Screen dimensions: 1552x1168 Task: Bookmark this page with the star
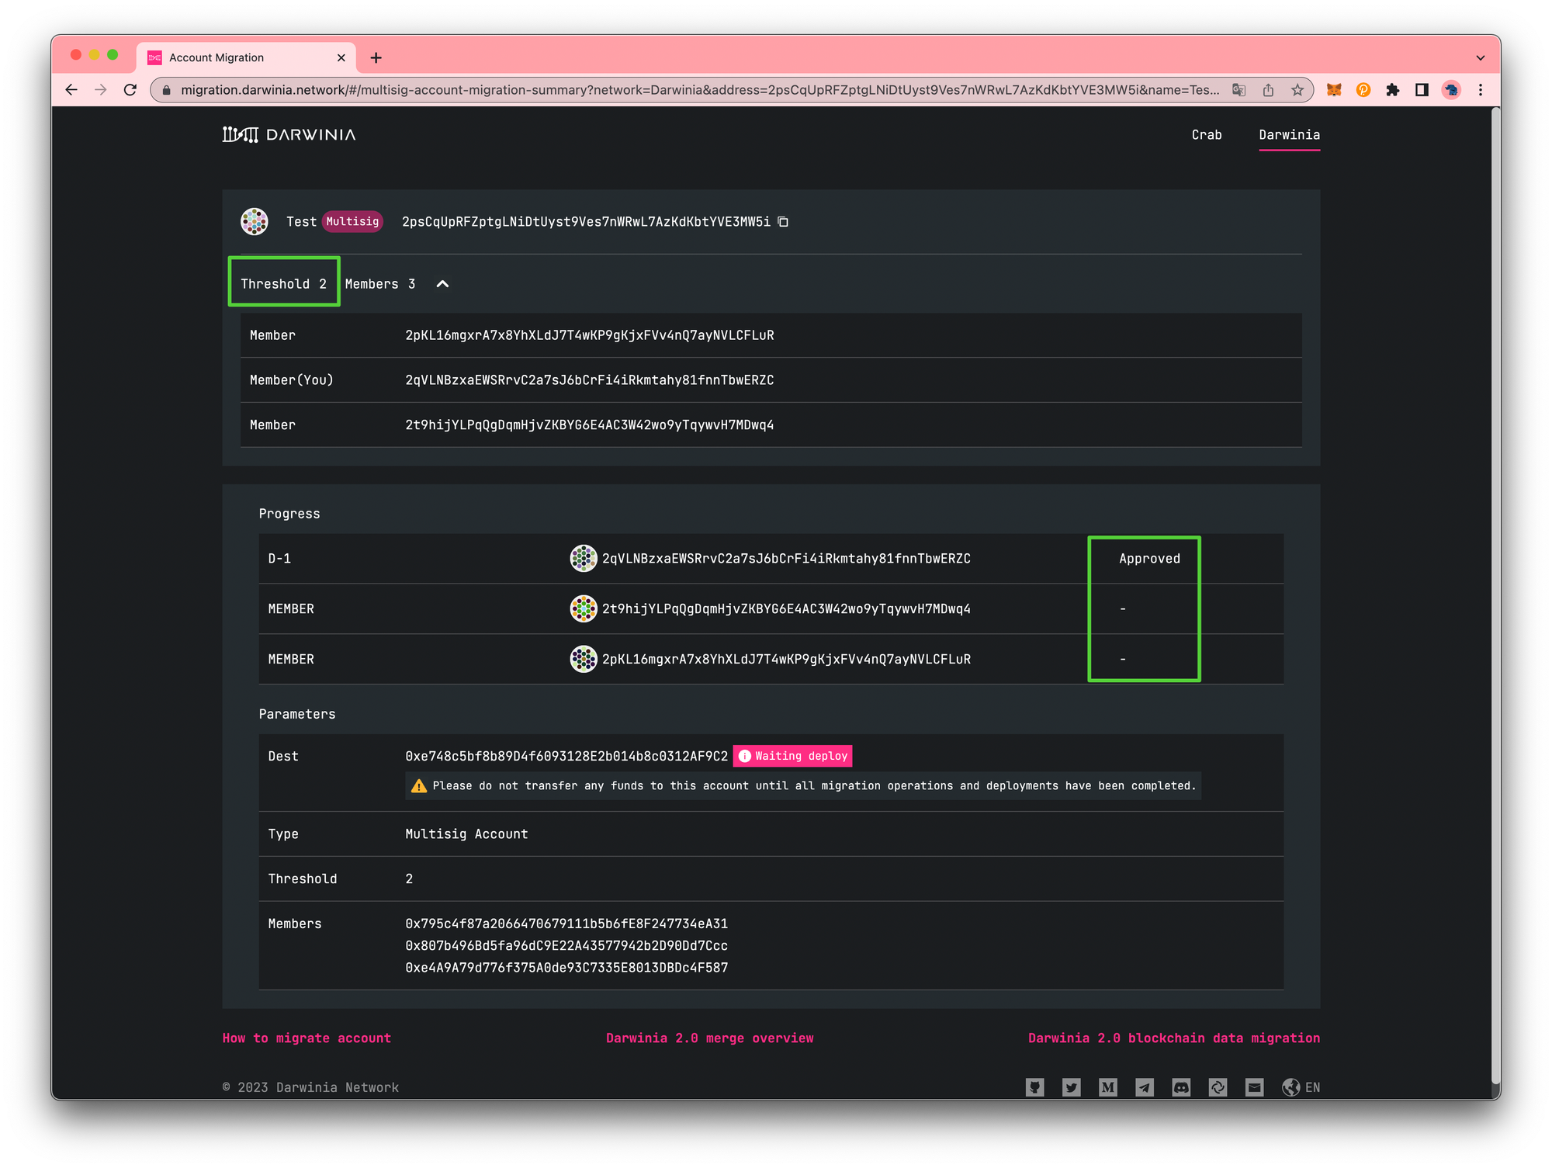tap(1297, 90)
